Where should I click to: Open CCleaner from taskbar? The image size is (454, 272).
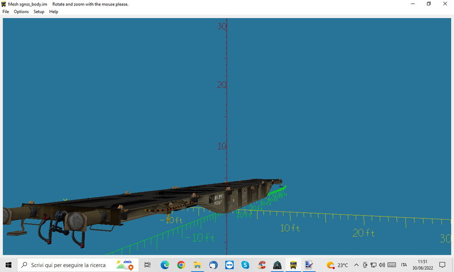click(x=262, y=265)
